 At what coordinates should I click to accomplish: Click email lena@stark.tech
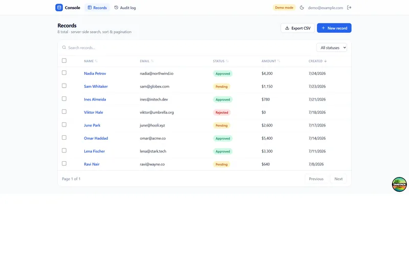coord(153,151)
